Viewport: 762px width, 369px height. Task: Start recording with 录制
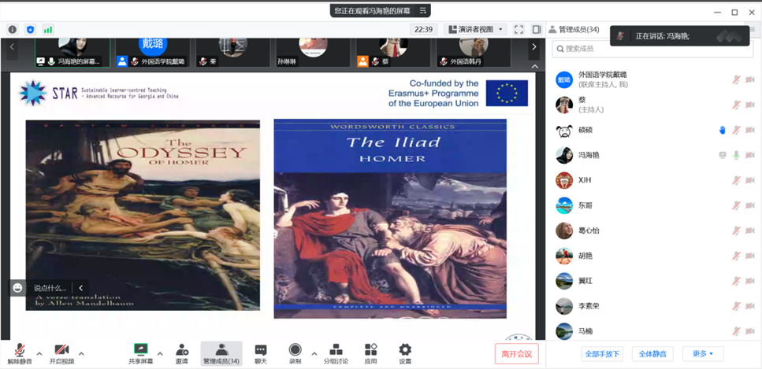[x=295, y=354]
